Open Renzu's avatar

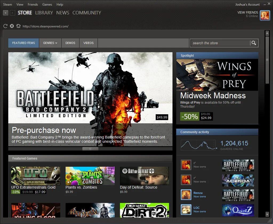point(186,195)
